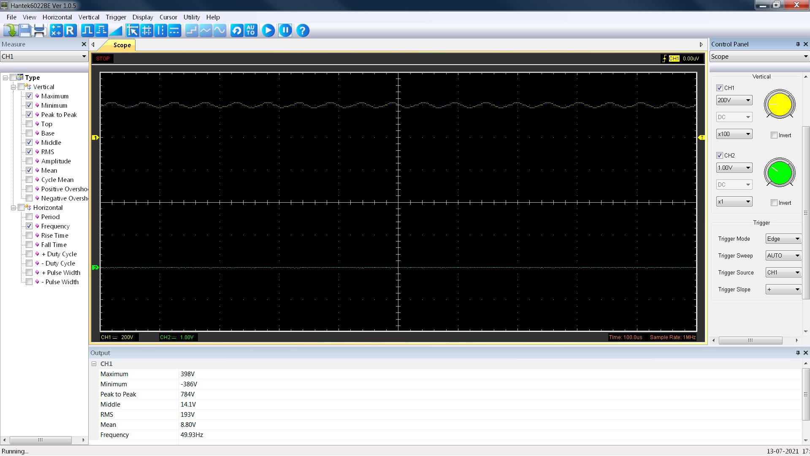
Task: Enable the Period measurement checkbox
Action: click(x=29, y=217)
